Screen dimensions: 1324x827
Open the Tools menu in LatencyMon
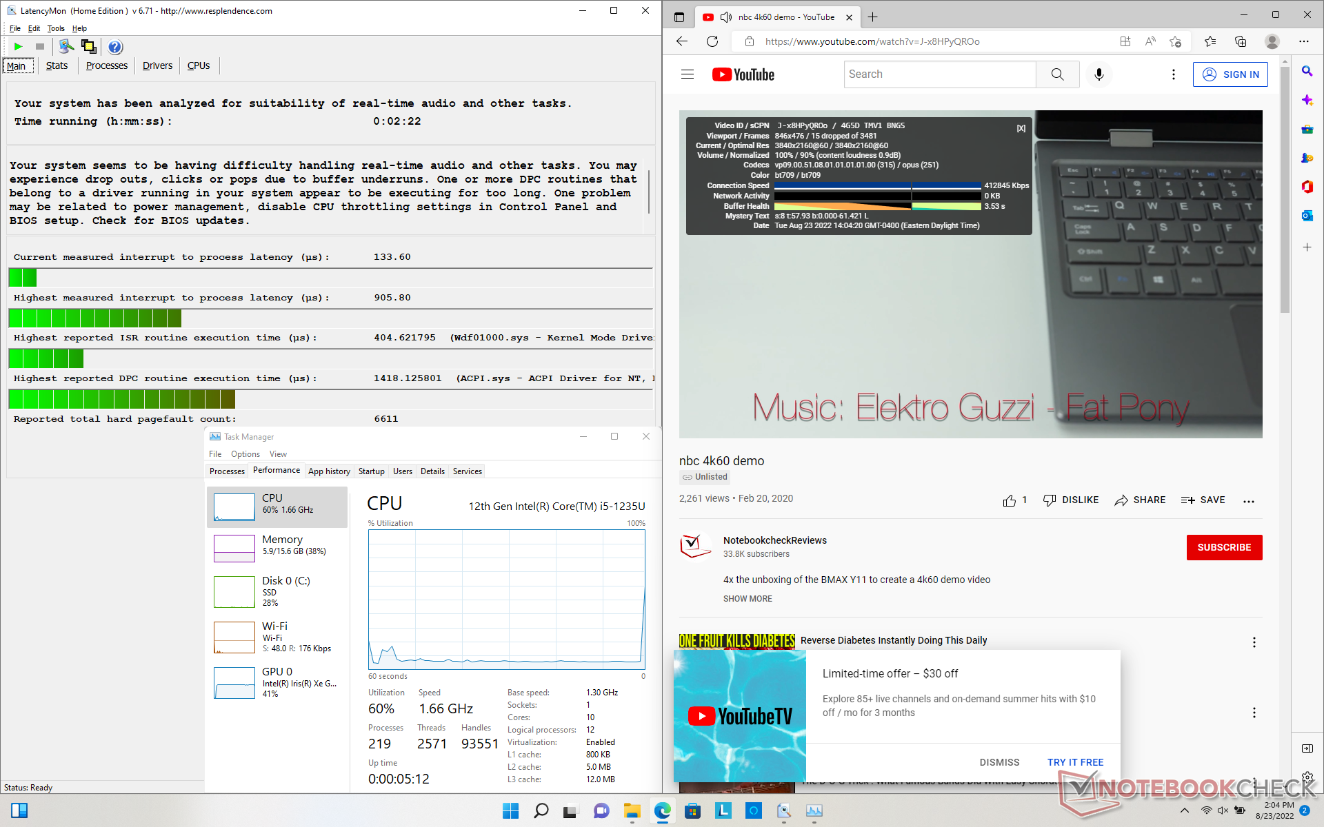coord(55,28)
